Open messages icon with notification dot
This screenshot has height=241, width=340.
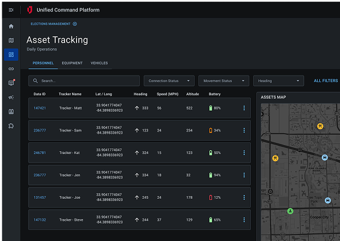pyautogui.click(x=11, y=83)
